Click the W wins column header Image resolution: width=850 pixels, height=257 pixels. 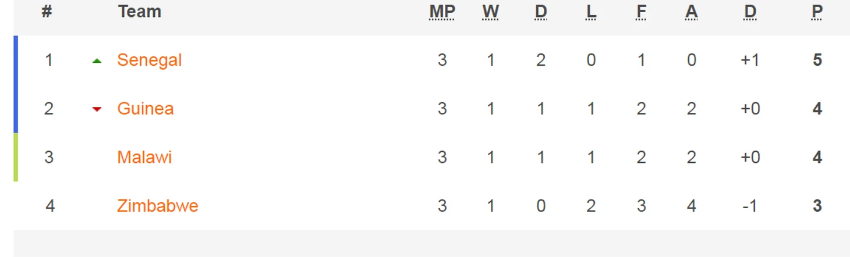pos(490,12)
